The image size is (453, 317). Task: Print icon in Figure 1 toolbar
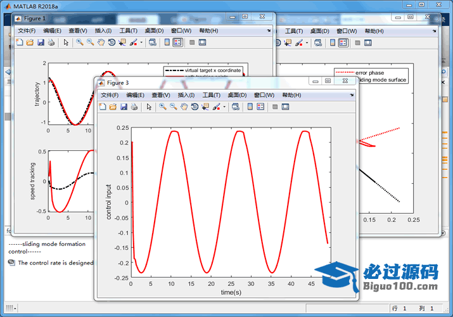51,42
